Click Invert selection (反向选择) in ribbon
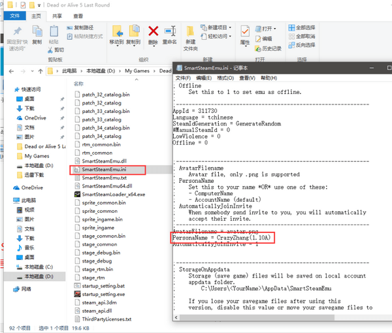The width and height of the screenshot is (392, 333). pyautogui.click(x=302, y=45)
